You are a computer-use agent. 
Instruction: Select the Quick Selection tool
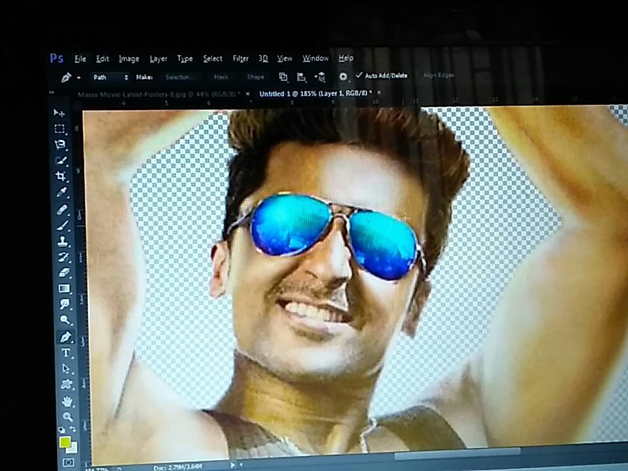61,161
